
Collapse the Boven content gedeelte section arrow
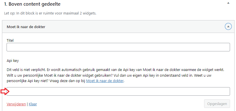point(228,3)
